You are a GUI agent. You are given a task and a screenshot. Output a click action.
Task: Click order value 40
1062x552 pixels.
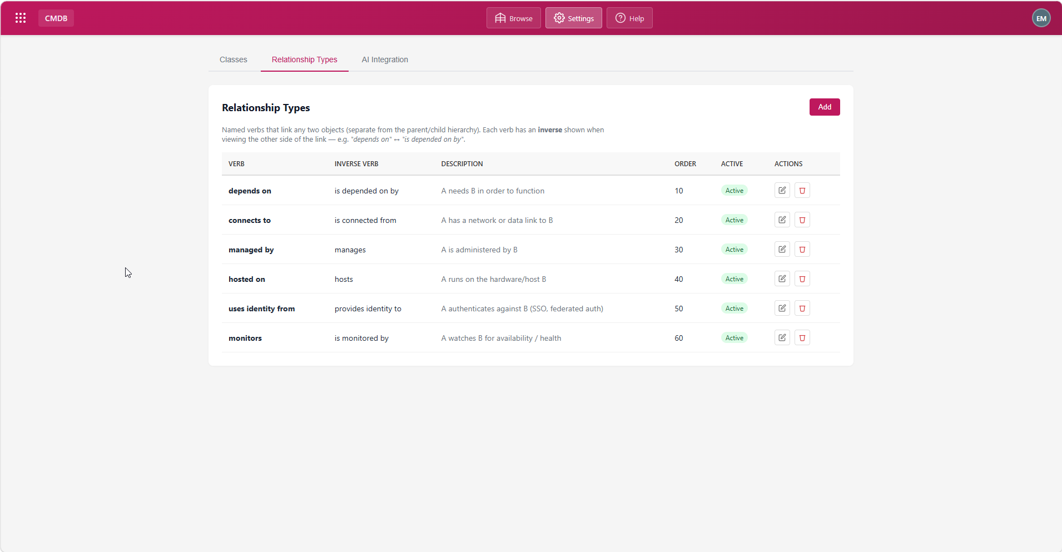click(x=679, y=279)
